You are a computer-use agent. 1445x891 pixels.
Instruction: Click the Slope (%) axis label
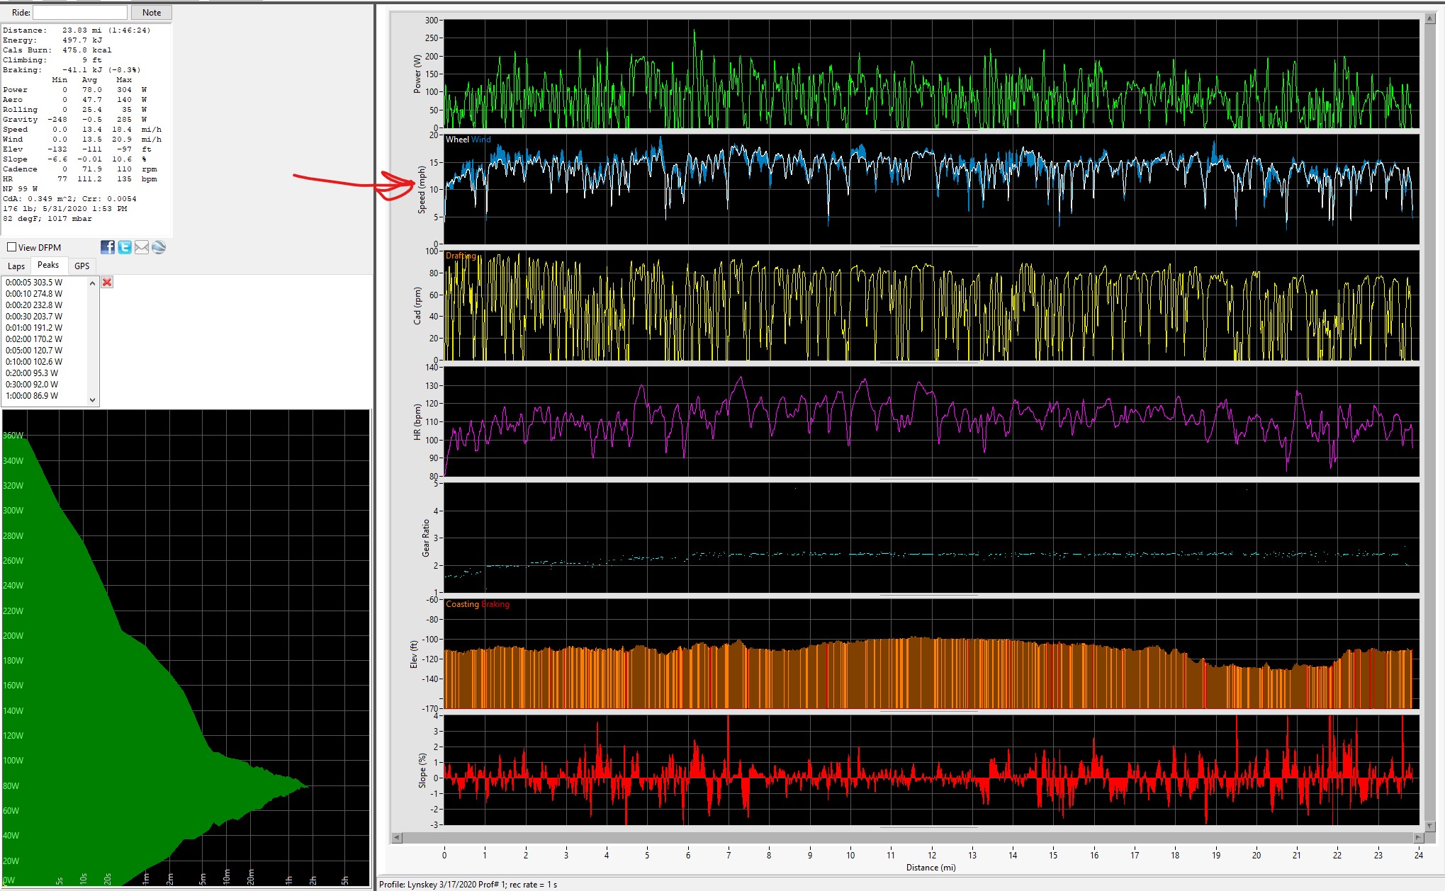point(422,771)
